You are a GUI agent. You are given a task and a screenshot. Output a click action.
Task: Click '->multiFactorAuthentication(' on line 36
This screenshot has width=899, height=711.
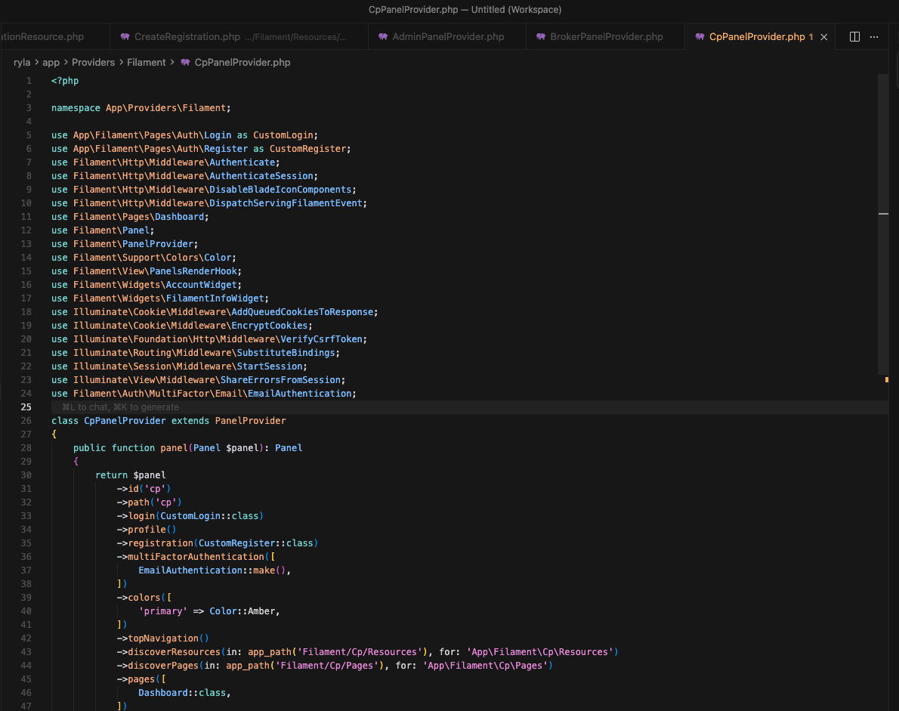click(x=193, y=557)
